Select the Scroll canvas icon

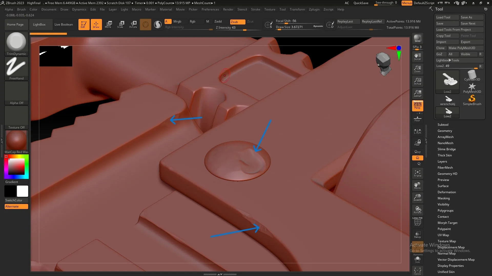click(x=417, y=57)
